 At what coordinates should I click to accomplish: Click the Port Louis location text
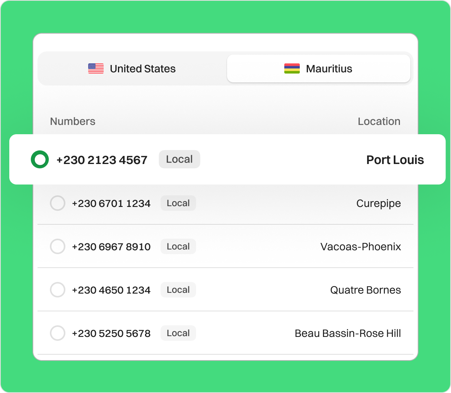pos(395,160)
